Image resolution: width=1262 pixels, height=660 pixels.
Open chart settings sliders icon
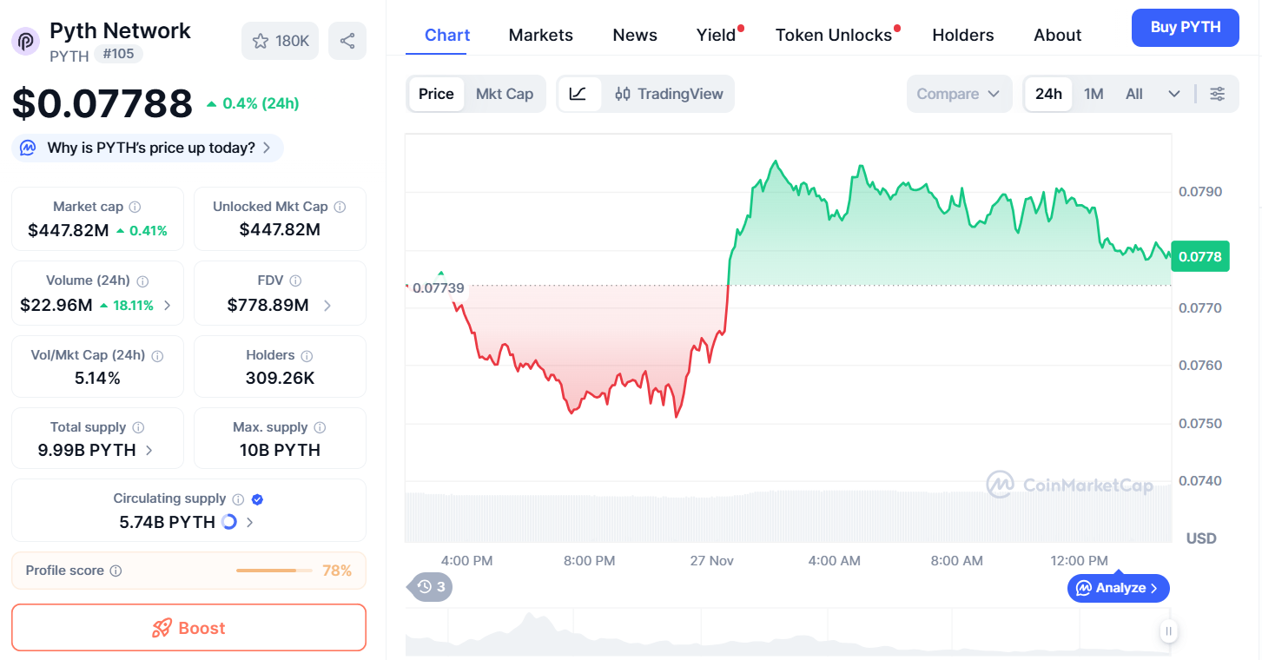1218,94
